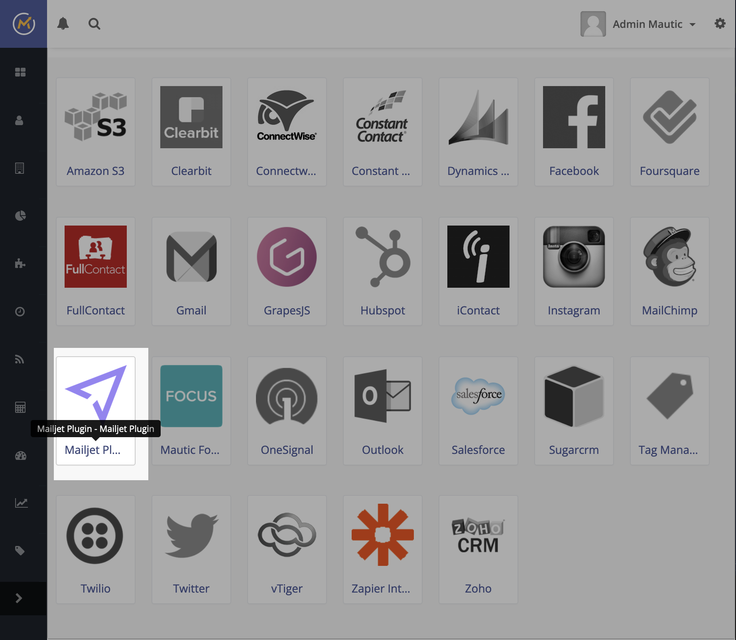Image resolution: width=736 pixels, height=640 pixels.
Task: Open the Dynamics CRM plugin logo
Action: [478, 117]
